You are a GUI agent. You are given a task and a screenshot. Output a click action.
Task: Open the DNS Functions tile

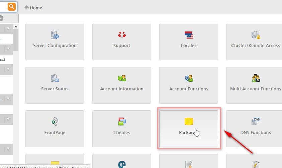255,128
